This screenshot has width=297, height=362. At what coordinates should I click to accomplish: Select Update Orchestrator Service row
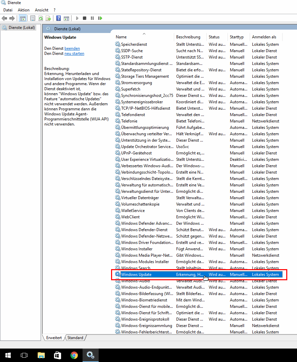(198, 147)
